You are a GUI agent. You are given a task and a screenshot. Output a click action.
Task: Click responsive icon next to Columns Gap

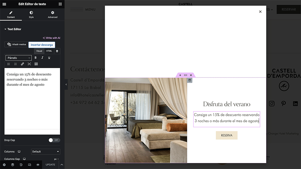[x=24, y=159]
